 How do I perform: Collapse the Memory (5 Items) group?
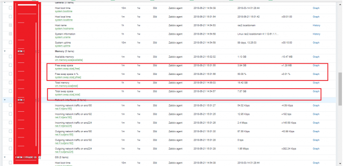(x=5, y=51)
